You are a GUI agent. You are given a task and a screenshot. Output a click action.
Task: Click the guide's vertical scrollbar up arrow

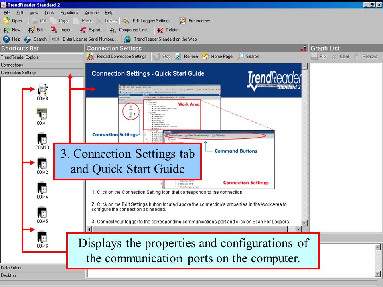[x=304, y=67]
